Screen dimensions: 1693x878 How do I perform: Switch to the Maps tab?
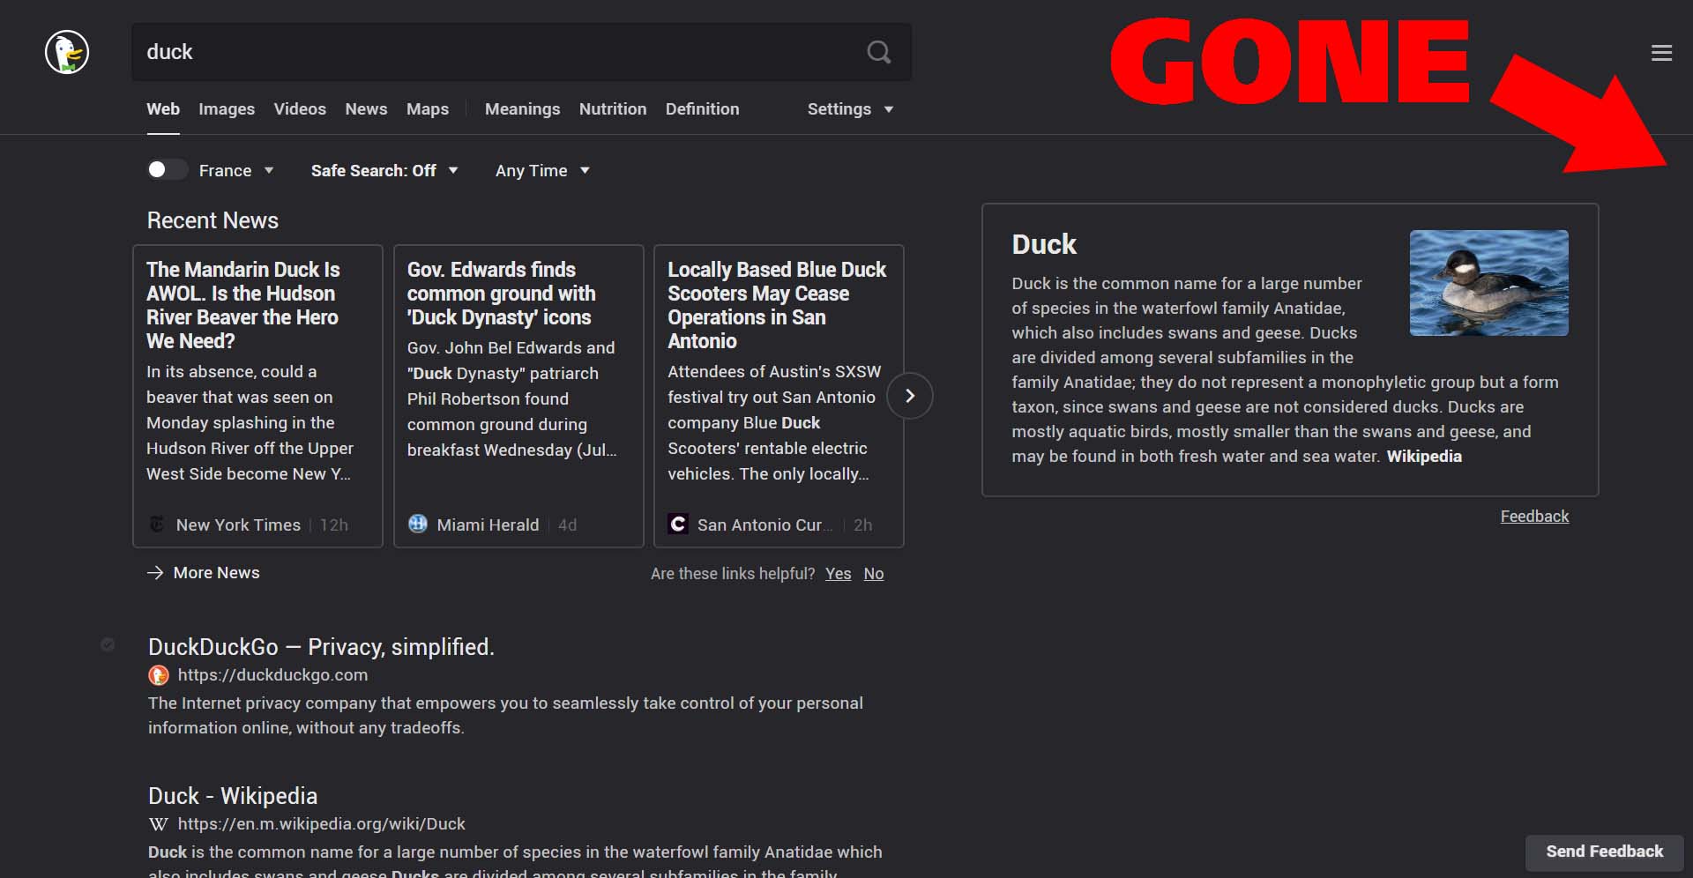click(x=428, y=109)
